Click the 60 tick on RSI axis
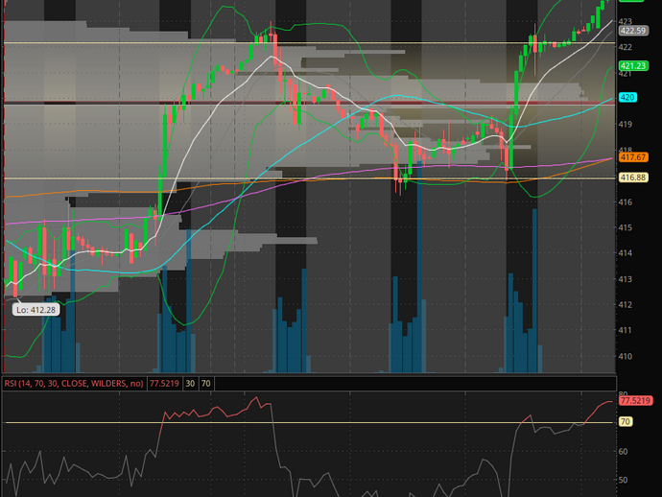Screen dimensions: 662x497 (x=624, y=451)
